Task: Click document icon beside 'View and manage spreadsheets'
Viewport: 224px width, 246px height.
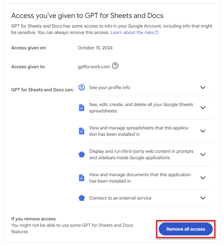Action: tap(82, 131)
